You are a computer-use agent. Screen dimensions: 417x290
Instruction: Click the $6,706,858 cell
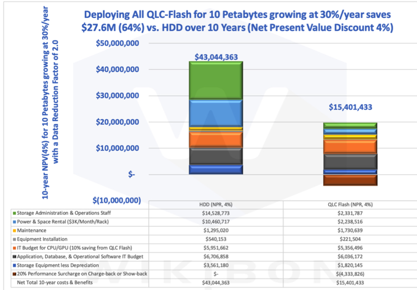(216, 257)
